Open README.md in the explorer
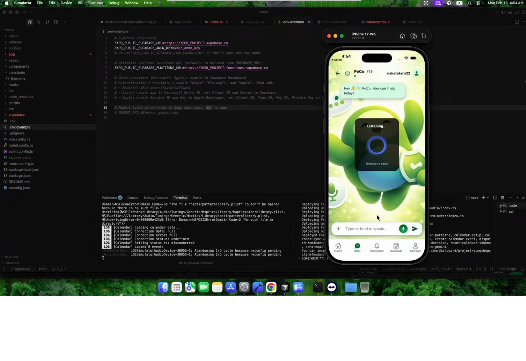The height and width of the screenshot is (361, 526). point(19,182)
